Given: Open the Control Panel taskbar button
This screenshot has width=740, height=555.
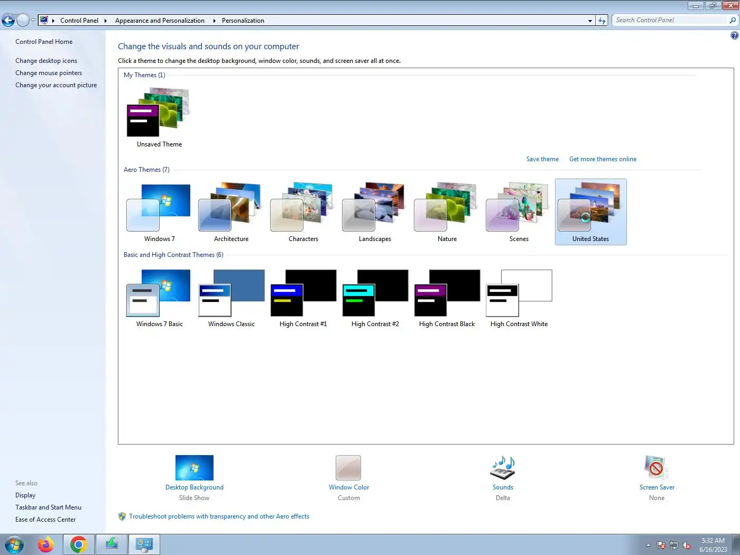Looking at the screenshot, I should pyautogui.click(x=144, y=544).
